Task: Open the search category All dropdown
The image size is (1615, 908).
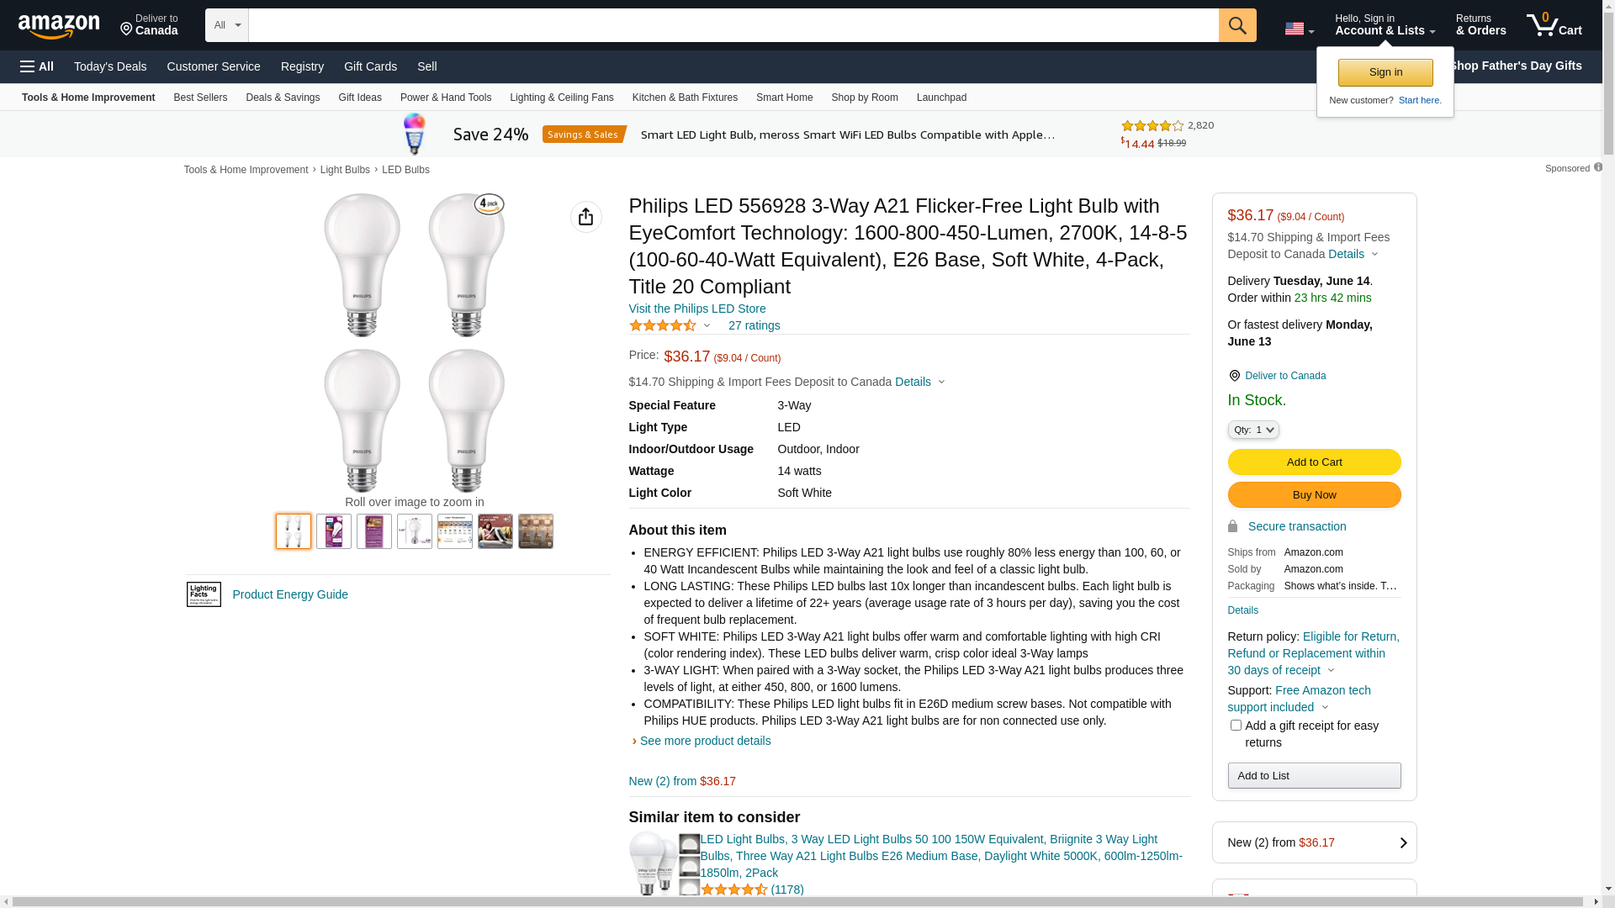Action: pyautogui.click(x=227, y=25)
